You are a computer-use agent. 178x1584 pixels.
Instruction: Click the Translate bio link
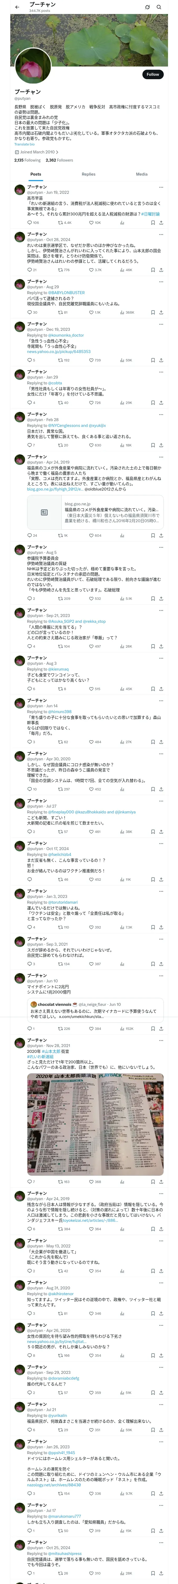25,144
